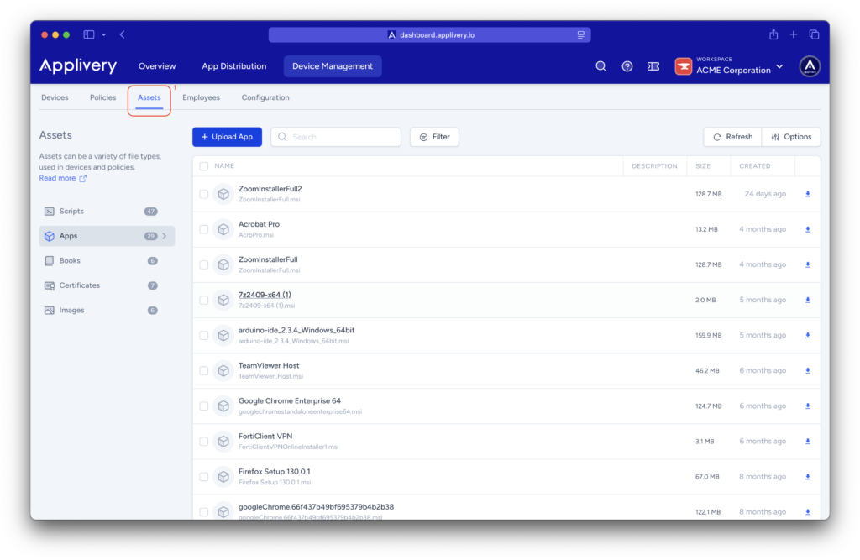Switch to the Overview menu
The width and height of the screenshot is (860, 560).
point(157,66)
